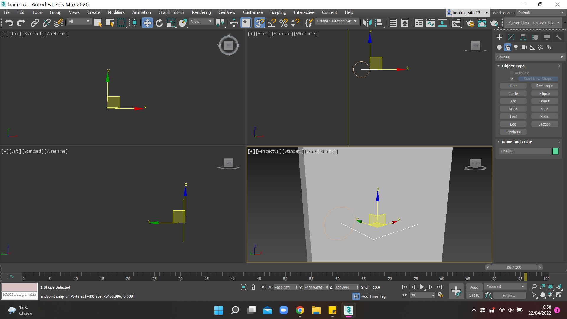Click the Redo arrow icon
This screenshot has height=319, width=567.
click(21, 23)
